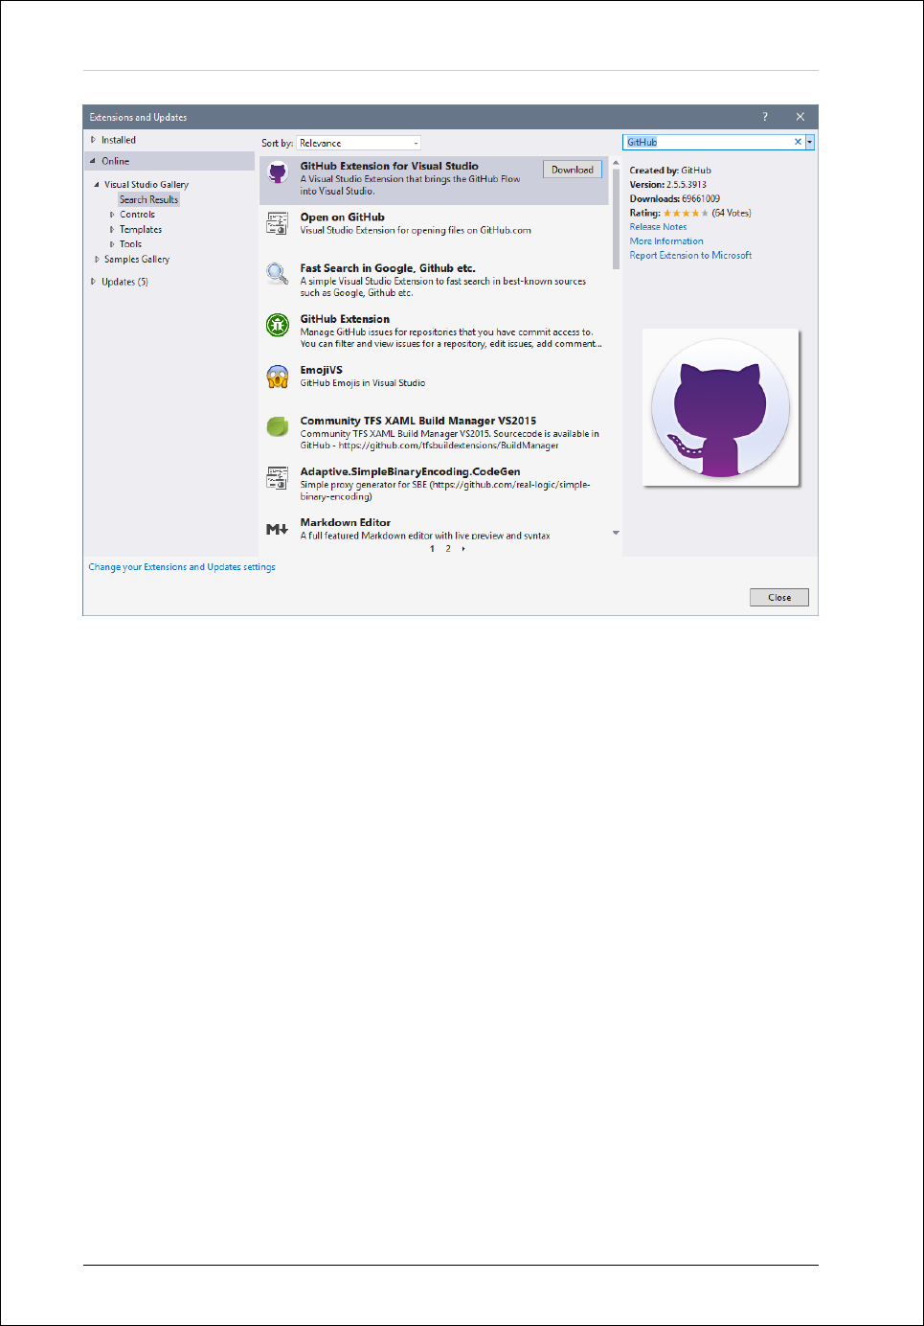The height and width of the screenshot is (1326, 924).
Task: Click the Tools tree item
Action: [x=130, y=244]
